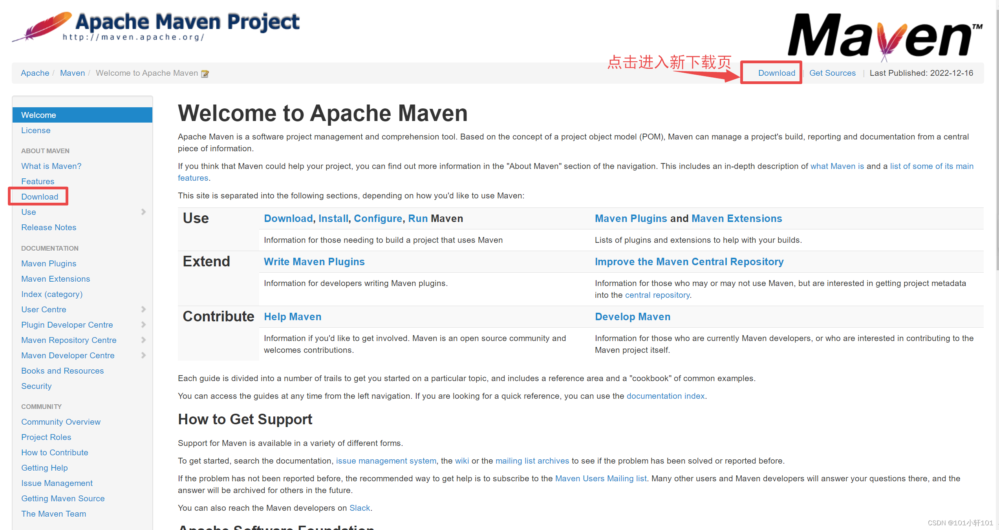Click the edit page icon beside breadcrumb title

click(x=205, y=73)
